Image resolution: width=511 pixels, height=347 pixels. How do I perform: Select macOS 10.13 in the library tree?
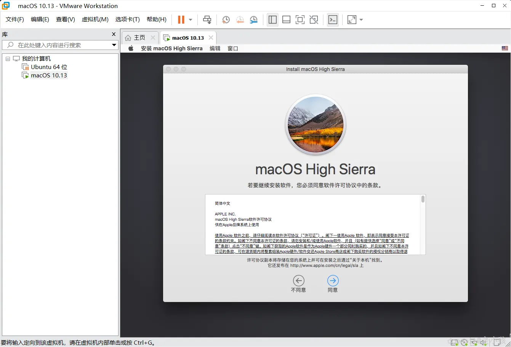tap(49, 76)
